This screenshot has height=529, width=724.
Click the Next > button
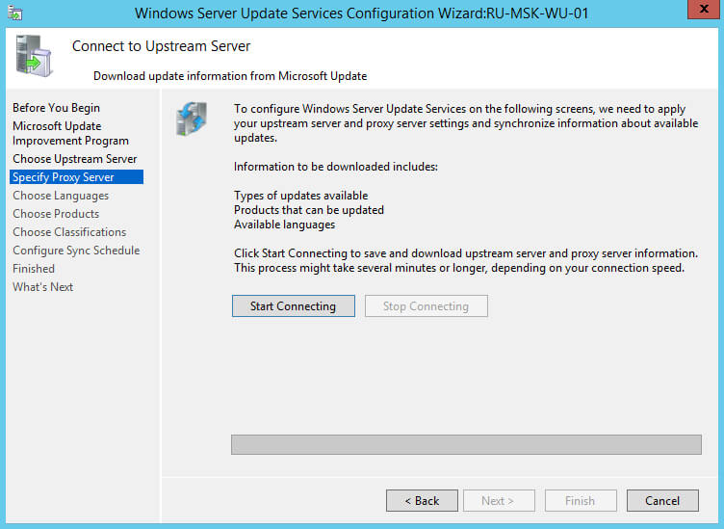click(x=499, y=501)
